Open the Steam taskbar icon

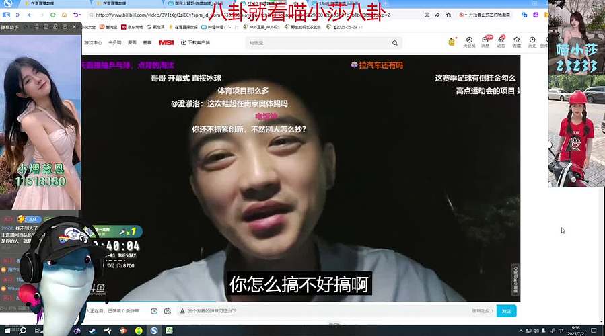point(92,331)
